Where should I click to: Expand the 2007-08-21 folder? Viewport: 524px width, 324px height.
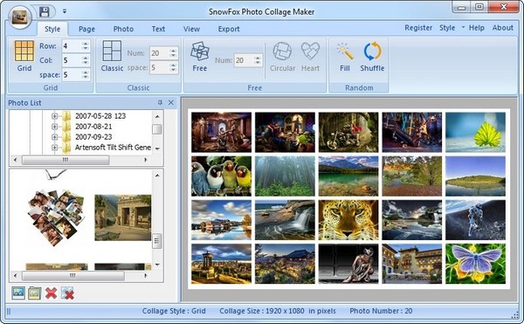pyautogui.click(x=54, y=127)
